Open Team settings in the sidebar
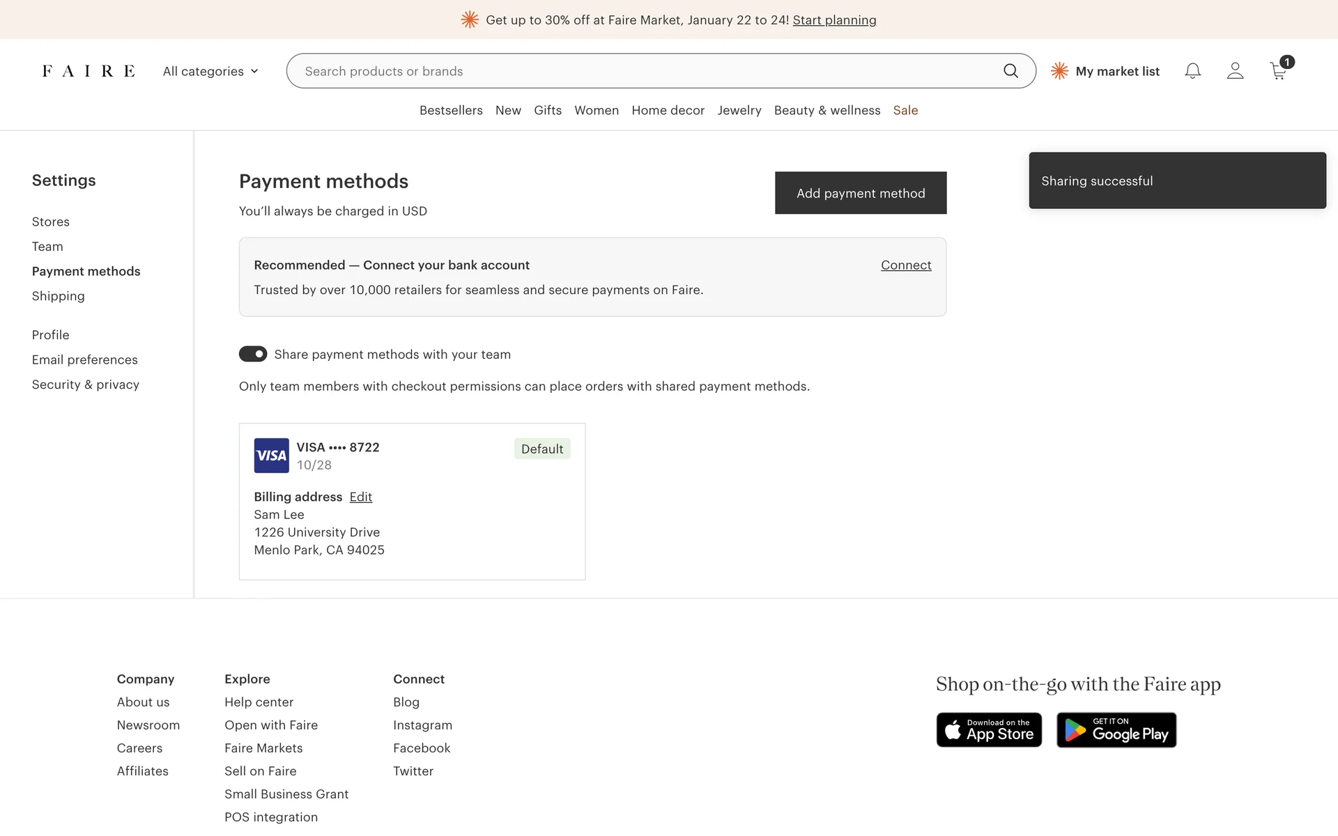This screenshot has width=1338, height=836. (x=47, y=247)
